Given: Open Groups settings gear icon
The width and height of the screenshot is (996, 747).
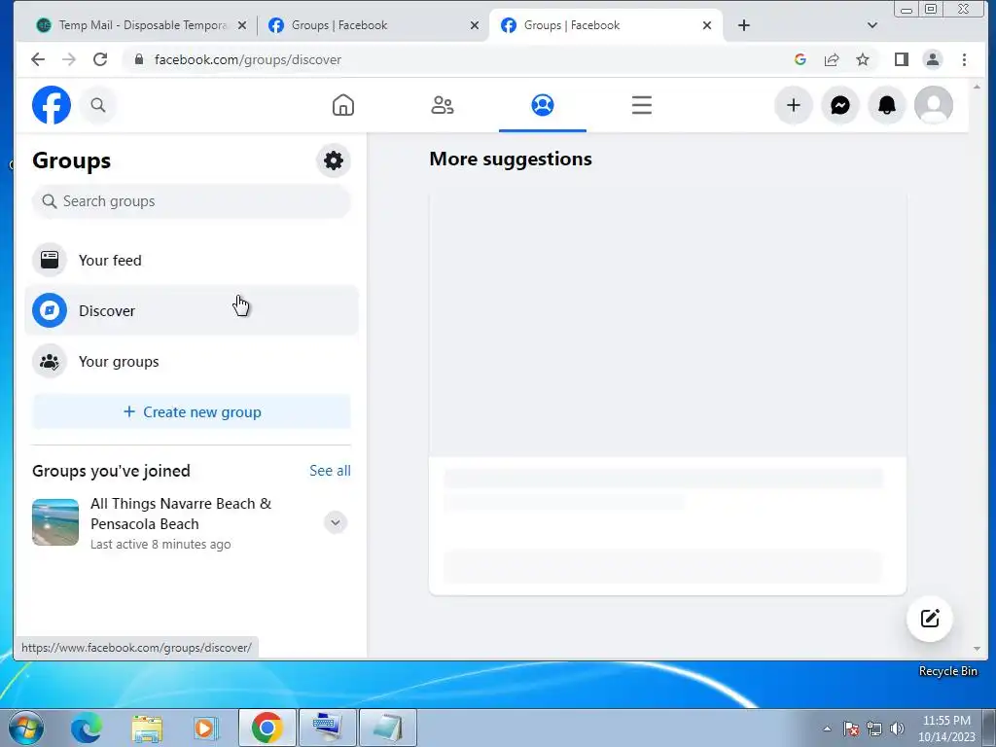Looking at the screenshot, I should tap(334, 160).
